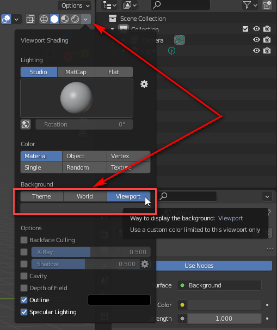Select wireframe viewport shading icon
Image resolution: width=277 pixels, height=330 pixels.
coord(44,19)
